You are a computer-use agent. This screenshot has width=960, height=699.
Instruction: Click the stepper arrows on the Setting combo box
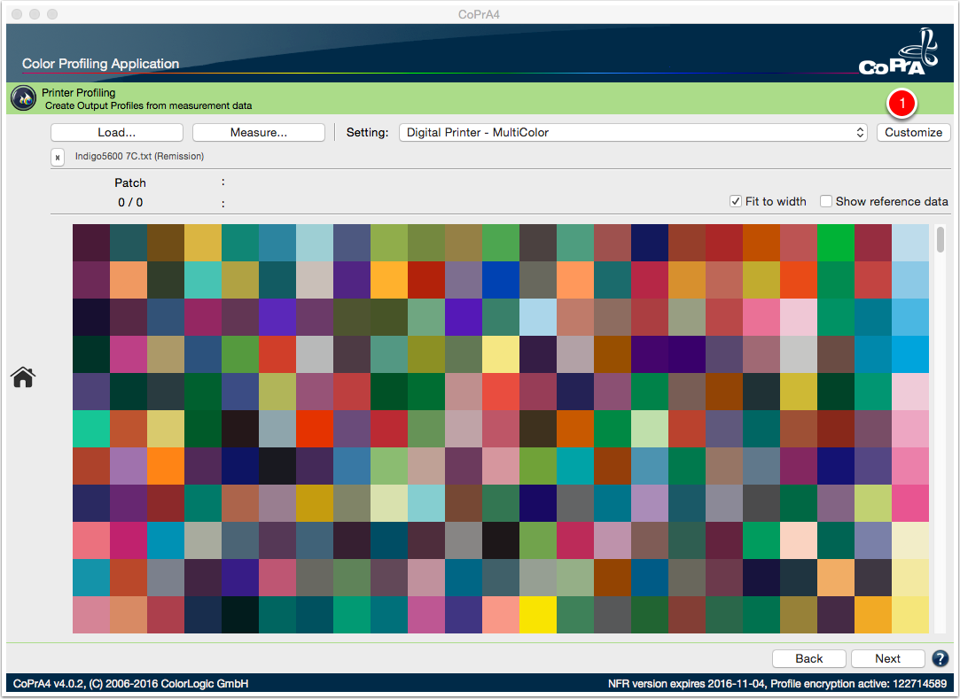click(860, 132)
